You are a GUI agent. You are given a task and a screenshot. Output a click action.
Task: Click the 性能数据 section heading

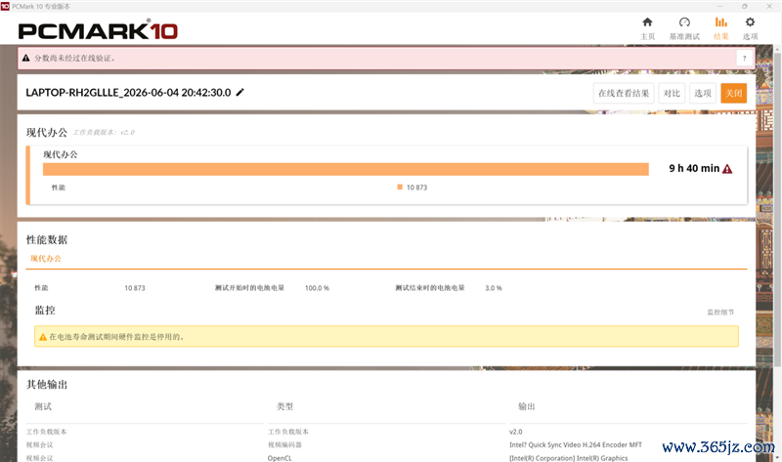pos(47,239)
